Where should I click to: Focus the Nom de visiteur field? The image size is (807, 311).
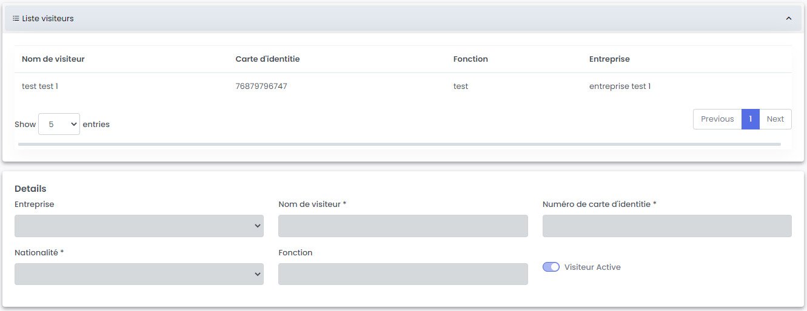(x=403, y=226)
